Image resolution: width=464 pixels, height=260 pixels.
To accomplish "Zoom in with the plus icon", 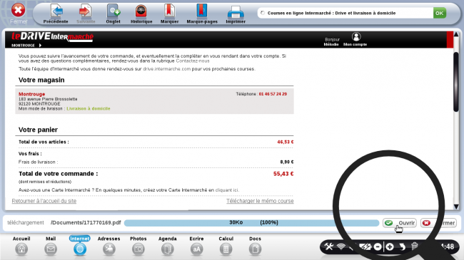I will 390,246.
